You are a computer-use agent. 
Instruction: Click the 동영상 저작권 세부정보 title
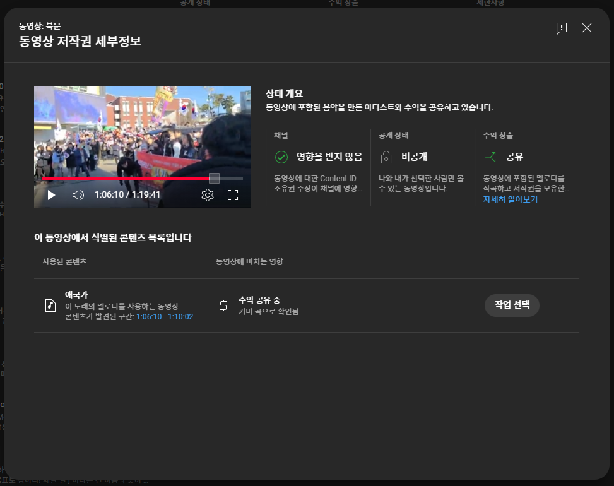[x=80, y=41]
